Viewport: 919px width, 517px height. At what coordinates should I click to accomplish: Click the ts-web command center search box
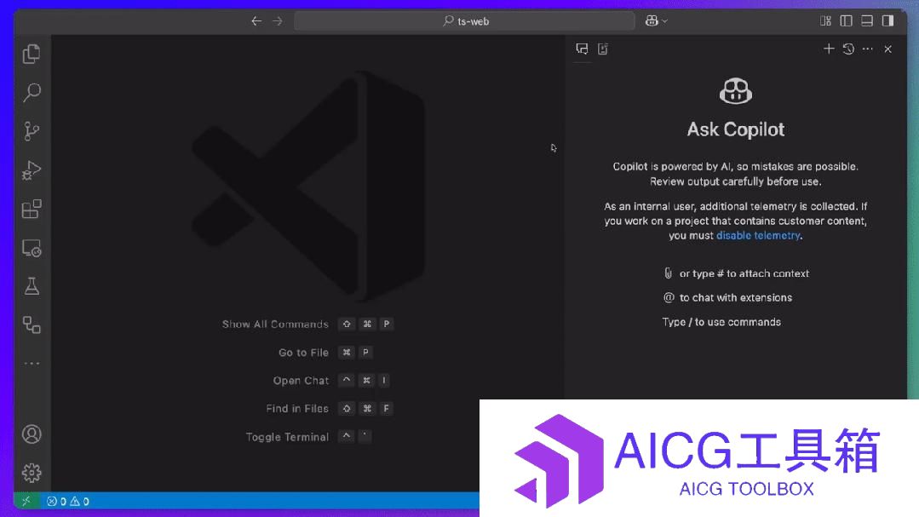pyautogui.click(x=464, y=21)
